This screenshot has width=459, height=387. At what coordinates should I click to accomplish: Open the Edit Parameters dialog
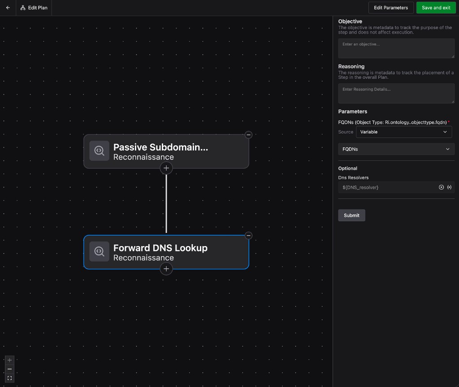[390, 8]
